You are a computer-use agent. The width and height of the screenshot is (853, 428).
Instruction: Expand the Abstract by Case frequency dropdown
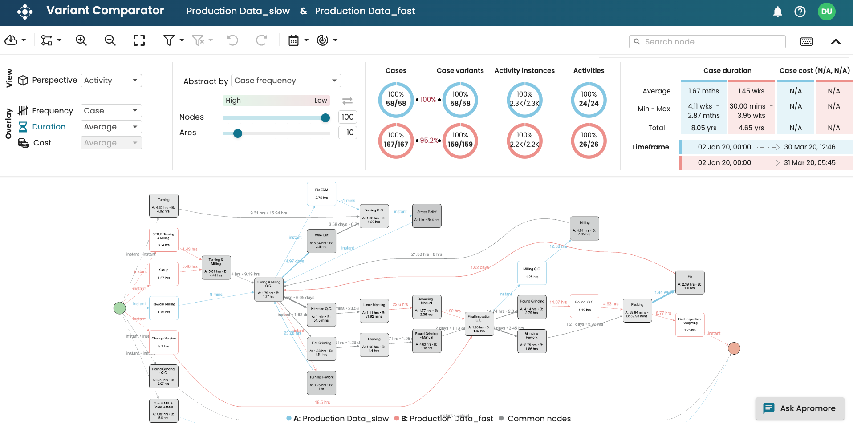[x=286, y=81]
